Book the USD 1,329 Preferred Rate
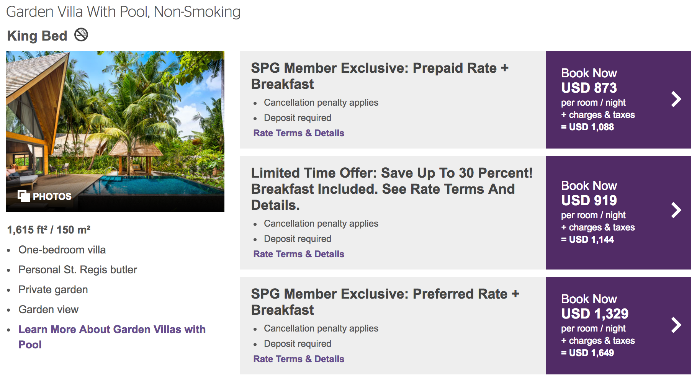 click(x=594, y=314)
